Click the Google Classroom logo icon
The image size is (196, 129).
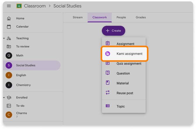[x=19, y=6]
